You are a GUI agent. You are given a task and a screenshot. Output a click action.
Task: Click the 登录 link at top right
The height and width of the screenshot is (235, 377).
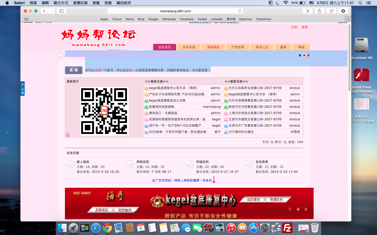coord(305,27)
